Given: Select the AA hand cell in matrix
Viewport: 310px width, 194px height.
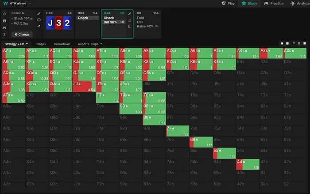Looking at the screenshot, I should click(x=14, y=53).
